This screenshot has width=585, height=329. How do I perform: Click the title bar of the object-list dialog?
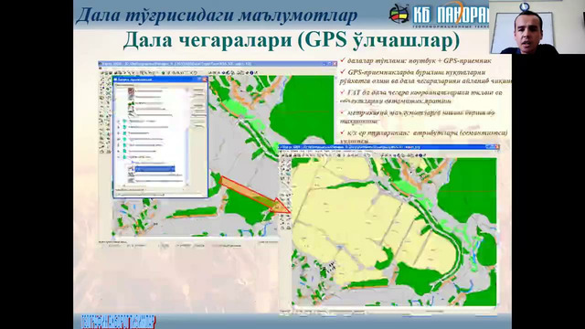tap(160, 80)
